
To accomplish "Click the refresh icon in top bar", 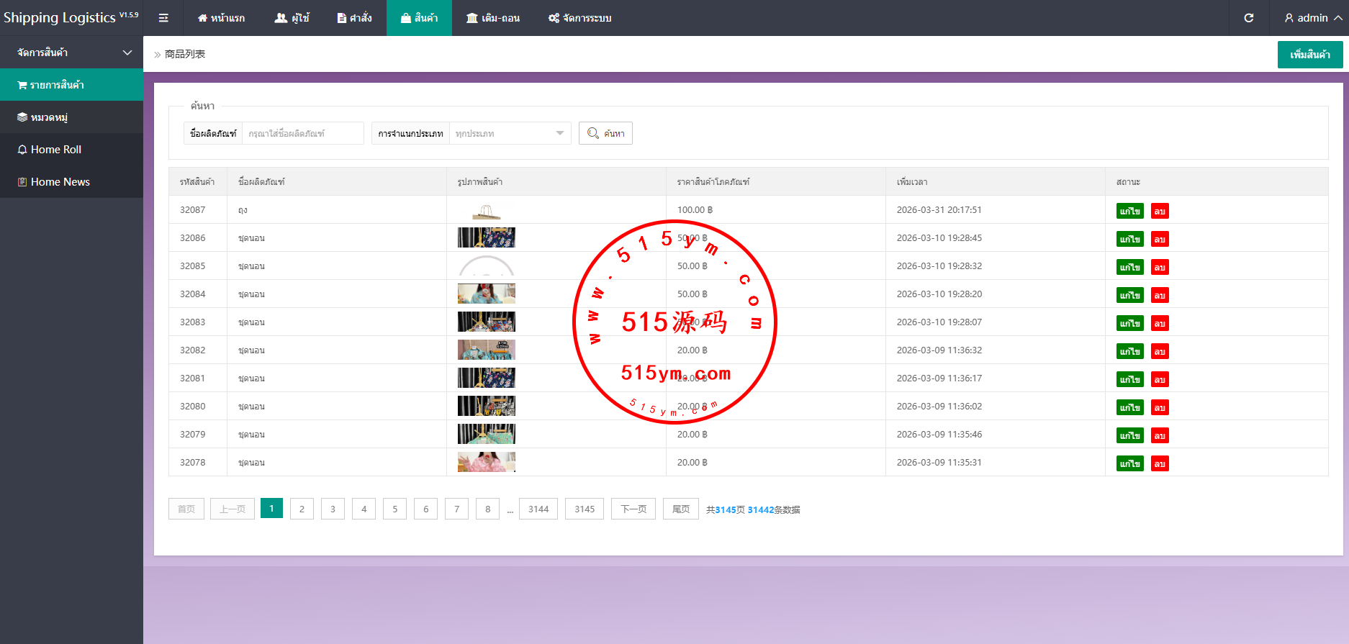I will (x=1249, y=18).
